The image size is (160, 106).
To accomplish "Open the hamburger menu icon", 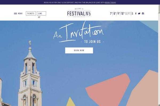I will tap(15, 14).
